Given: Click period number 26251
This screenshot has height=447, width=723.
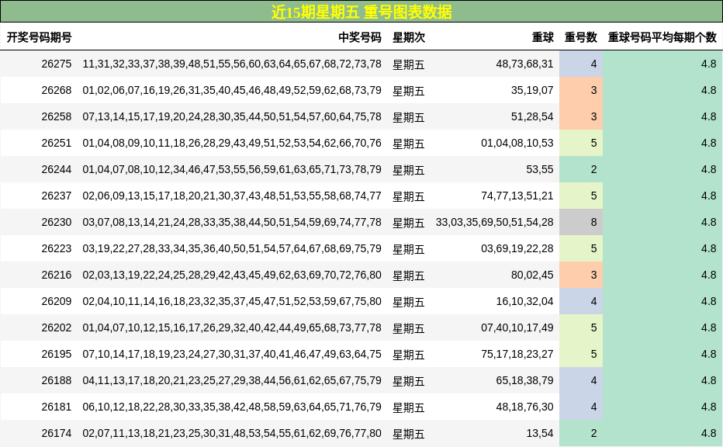Looking at the screenshot, I should coord(57,143).
